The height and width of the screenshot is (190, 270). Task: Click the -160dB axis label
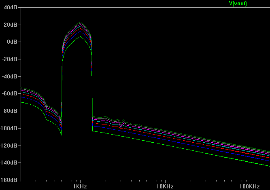tap(9, 180)
